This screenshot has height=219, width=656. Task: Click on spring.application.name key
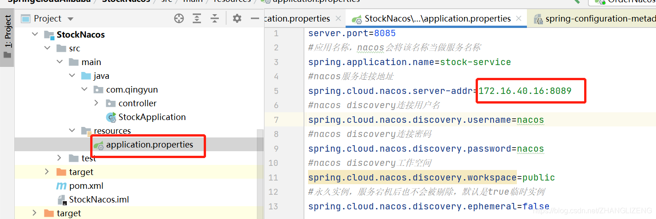pyautogui.click(x=371, y=62)
